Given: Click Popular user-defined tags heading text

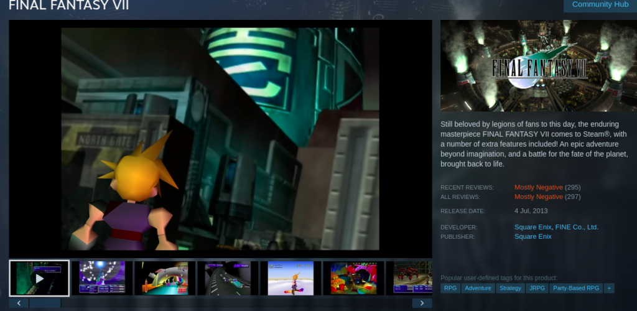Looking at the screenshot, I should (499, 278).
